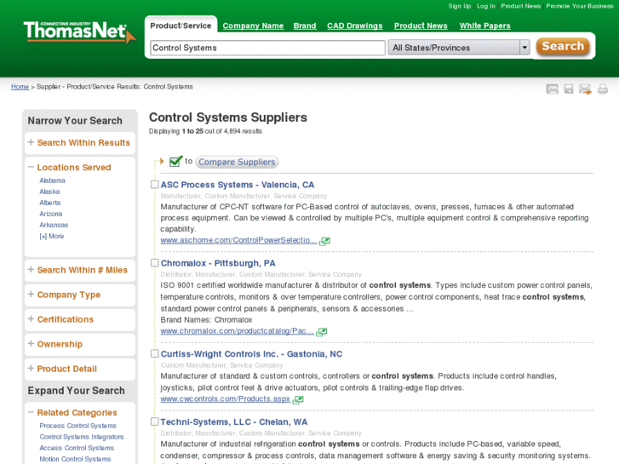The width and height of the screenshot is (619, 464).
Task: Click the orange Search button
Action: click(563, 47)
